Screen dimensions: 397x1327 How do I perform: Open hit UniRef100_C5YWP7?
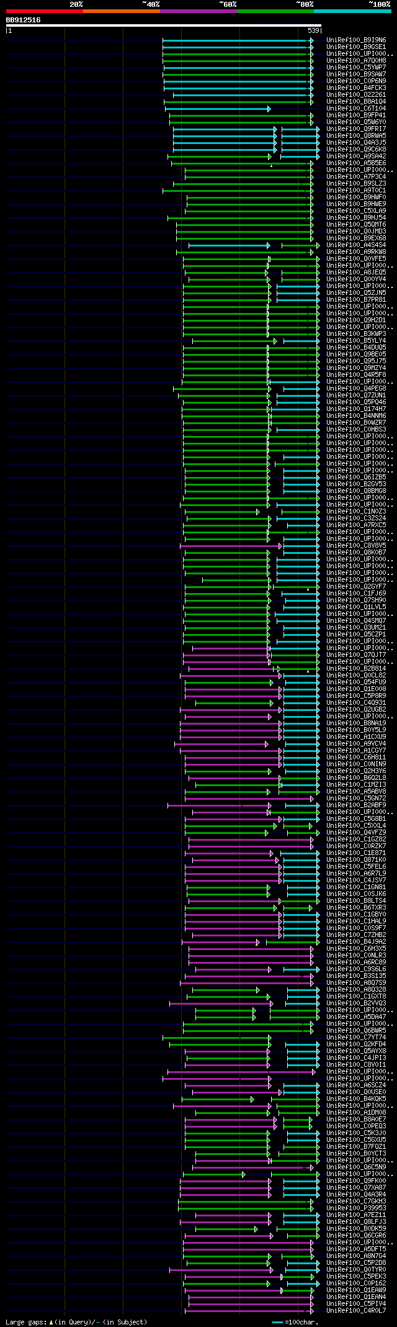[x=356, y=67]
